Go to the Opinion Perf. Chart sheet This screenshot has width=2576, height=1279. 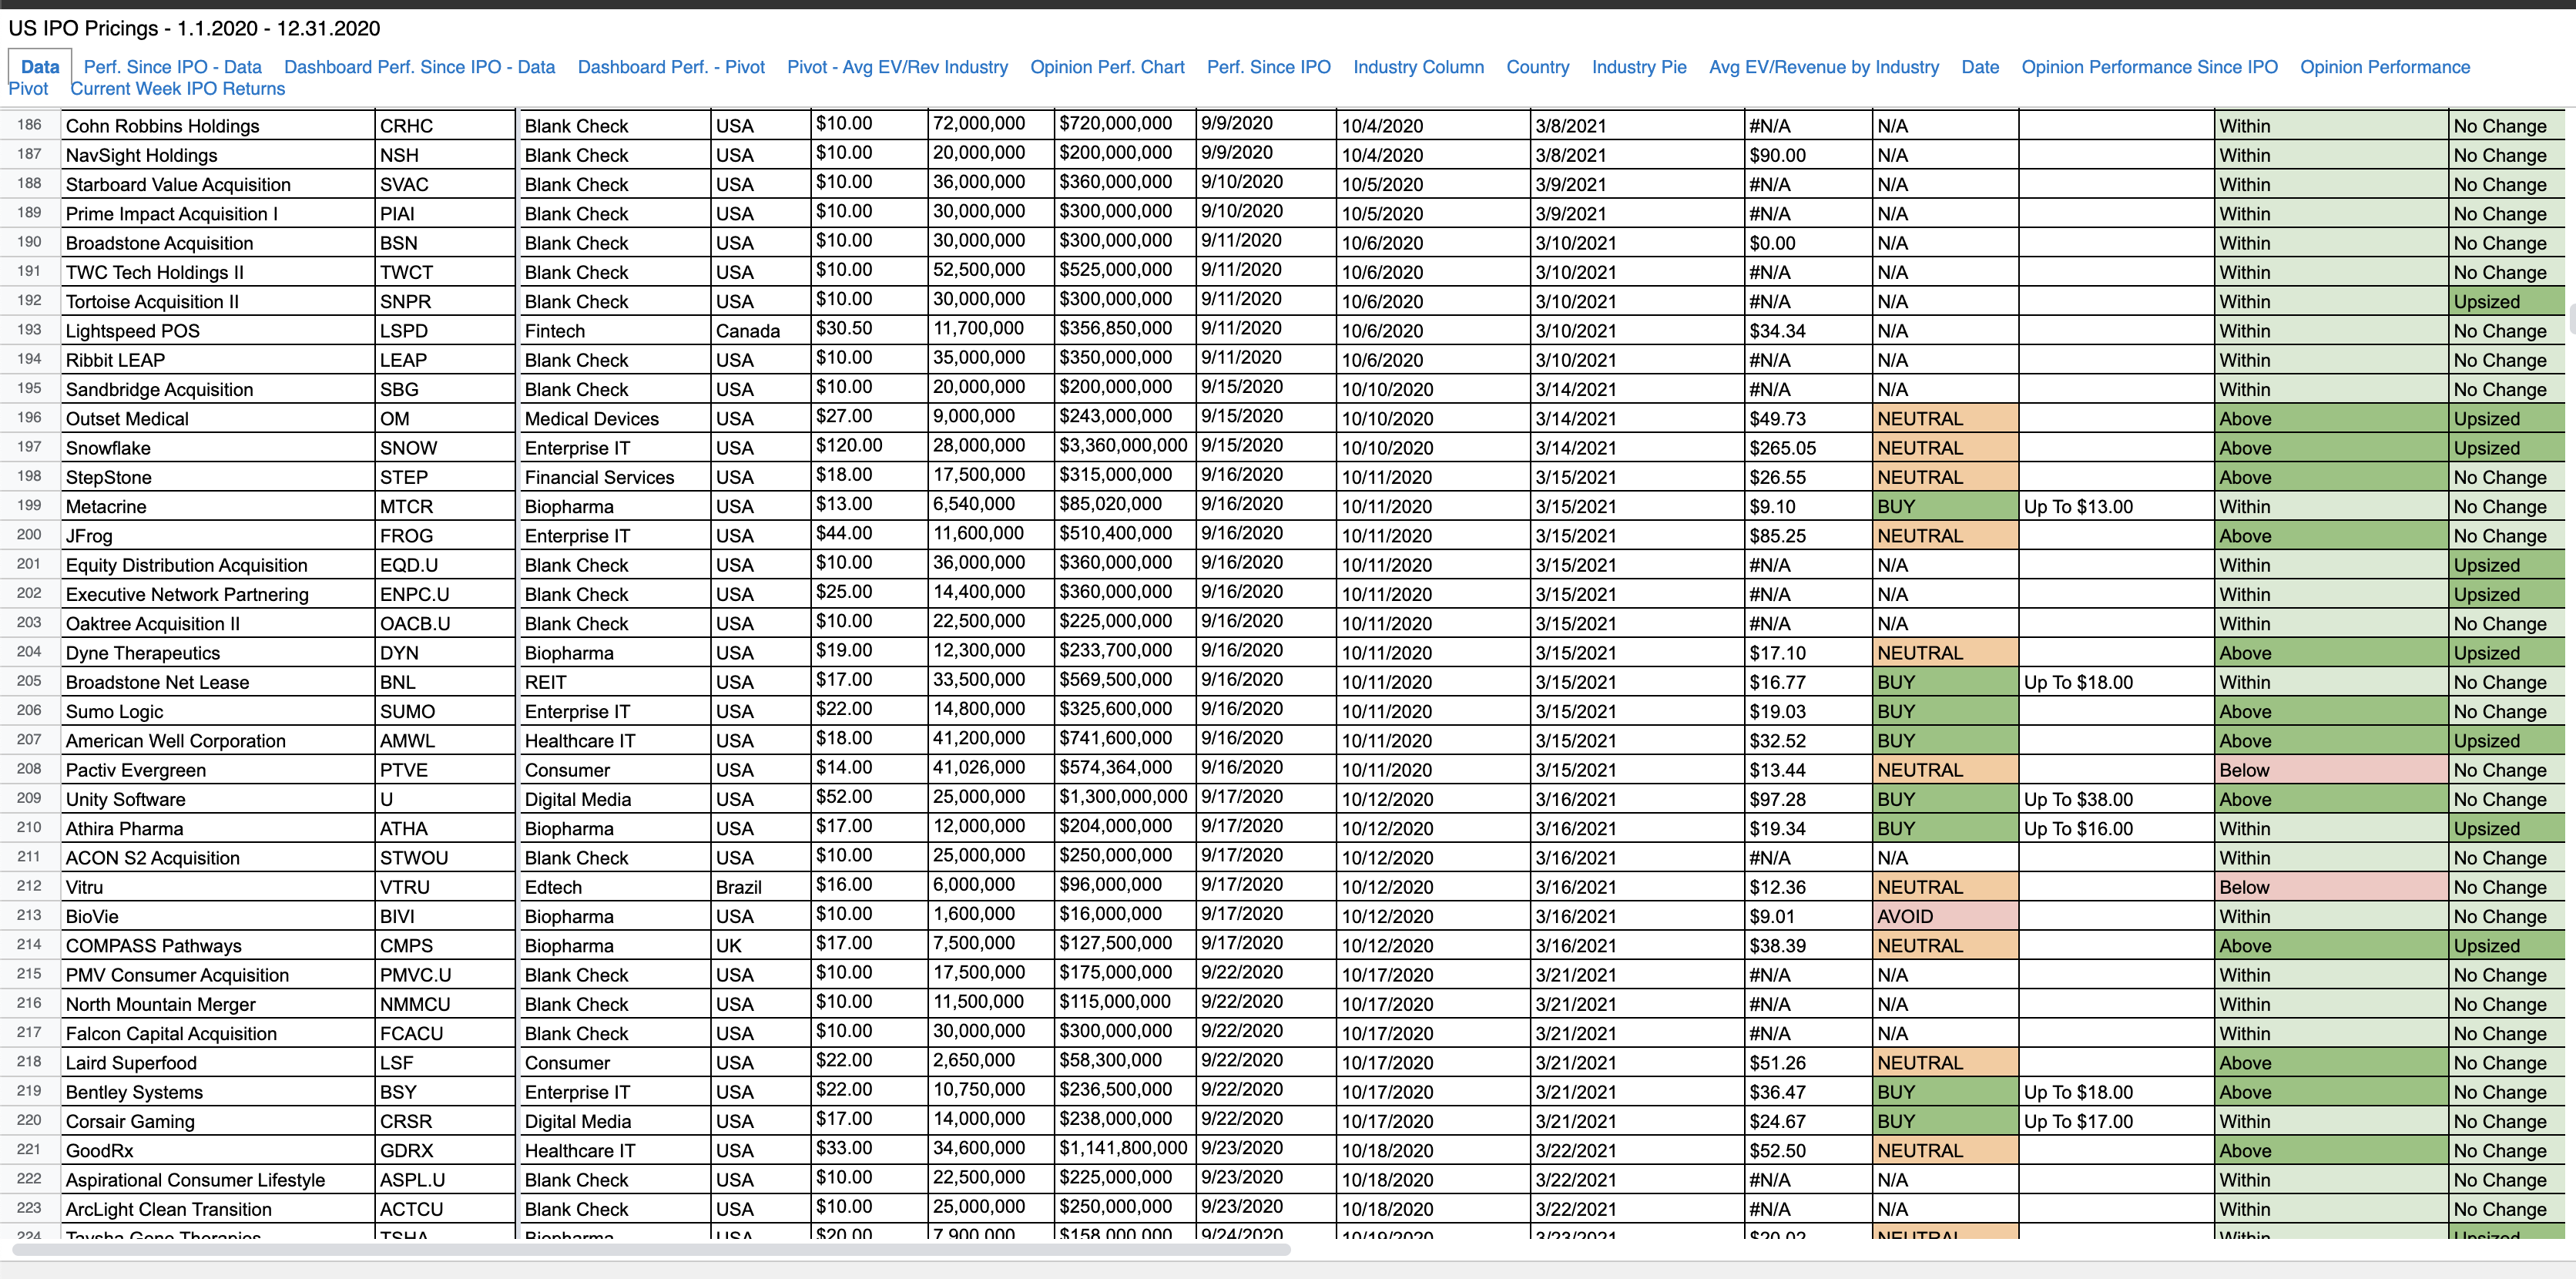[1106, 67]
